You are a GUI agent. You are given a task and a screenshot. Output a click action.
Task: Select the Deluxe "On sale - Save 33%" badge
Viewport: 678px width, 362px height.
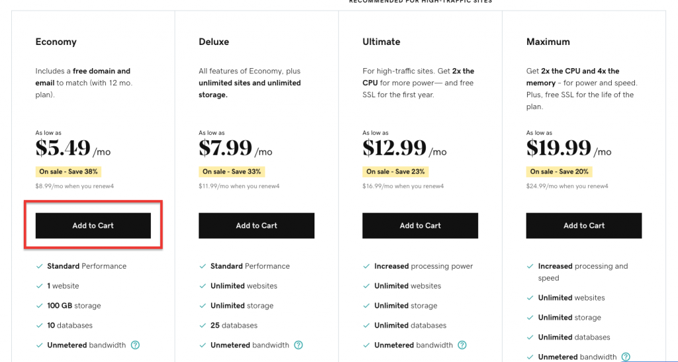pyautogui.click(x=232, y=171)
